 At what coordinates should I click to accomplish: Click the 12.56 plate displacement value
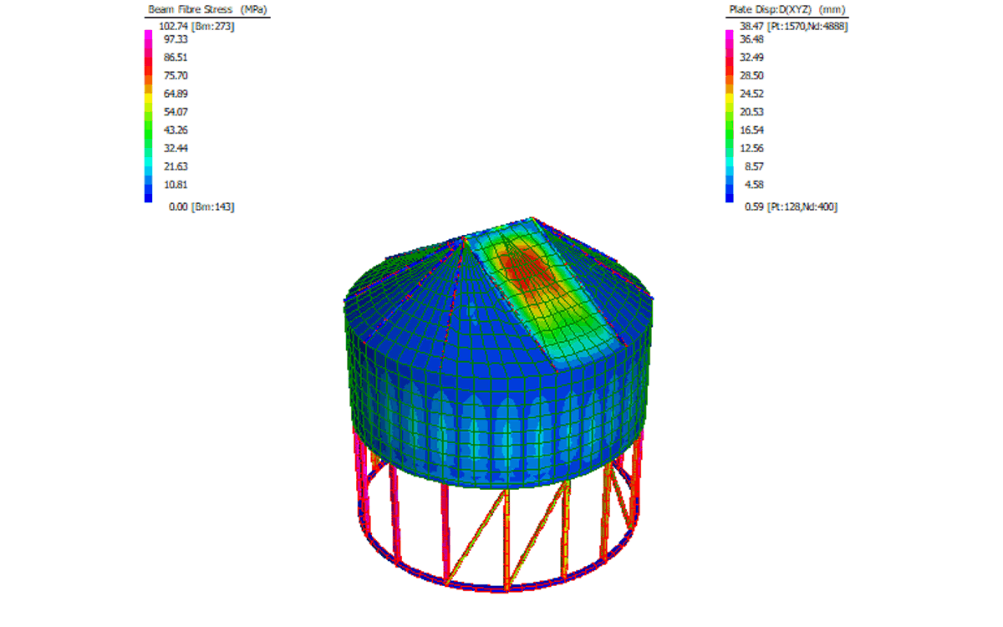coord(752,148)
